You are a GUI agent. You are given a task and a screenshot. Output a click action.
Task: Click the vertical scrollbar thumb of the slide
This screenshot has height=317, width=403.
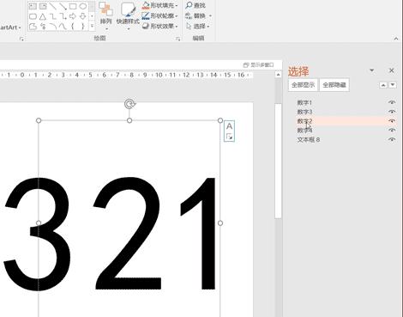[278, 161]
